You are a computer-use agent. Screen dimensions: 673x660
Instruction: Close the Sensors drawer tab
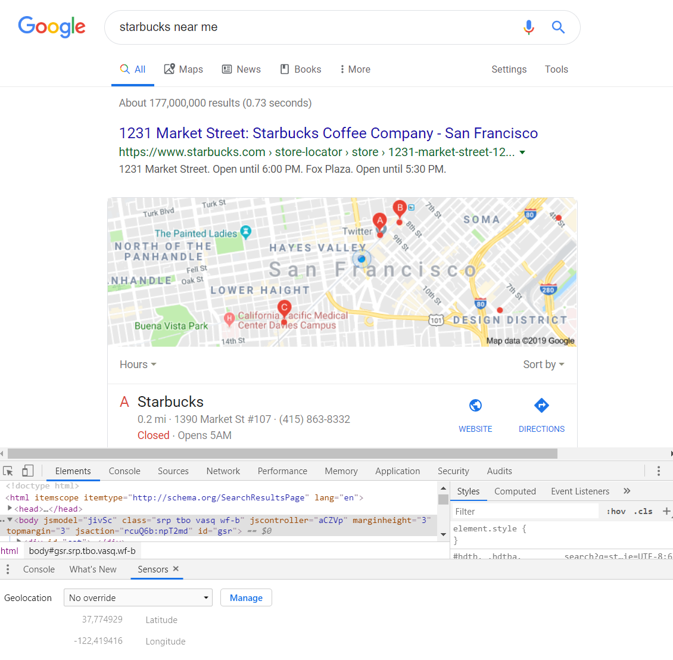coord(176,569)
